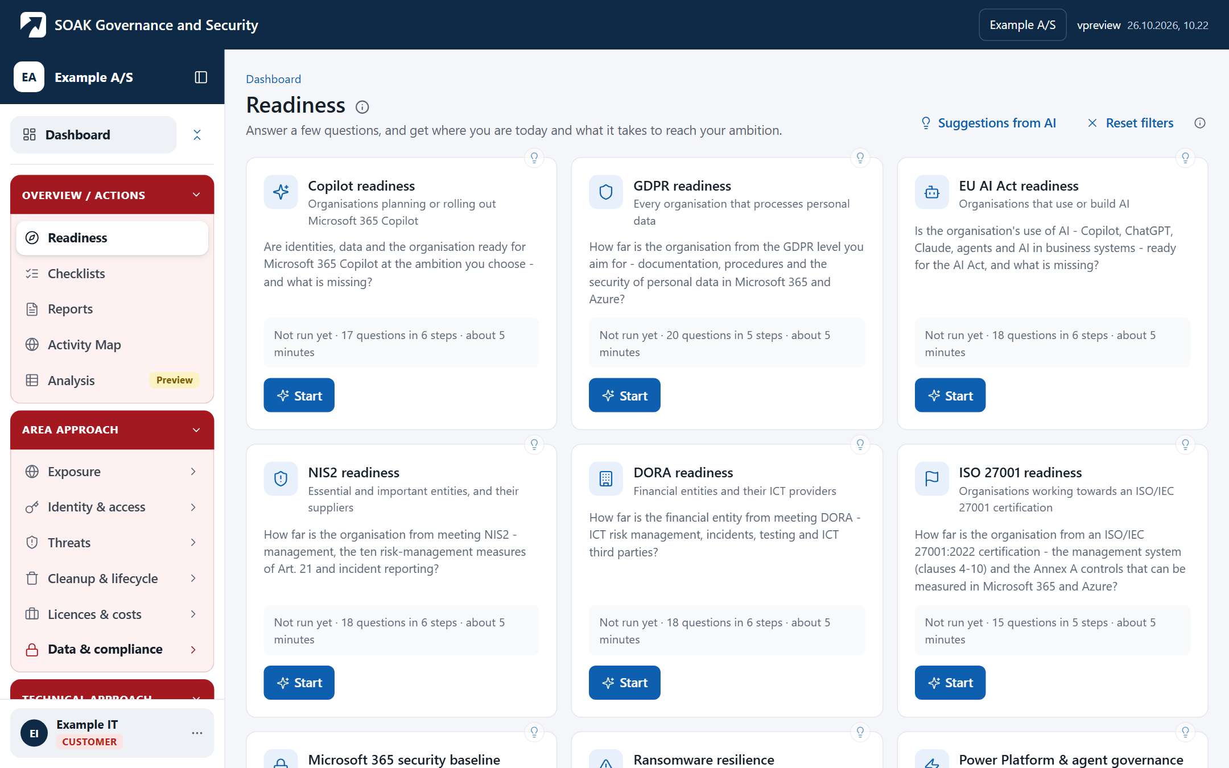Click the DORA readiness building icon
The width and height of the screenshot is (1229, 768).
pos(606,478)
